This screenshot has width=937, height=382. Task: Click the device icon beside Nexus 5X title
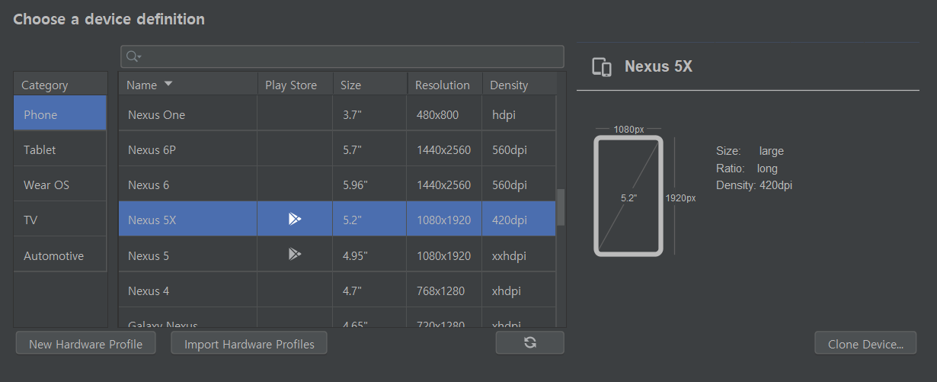(x=602, y=67)
